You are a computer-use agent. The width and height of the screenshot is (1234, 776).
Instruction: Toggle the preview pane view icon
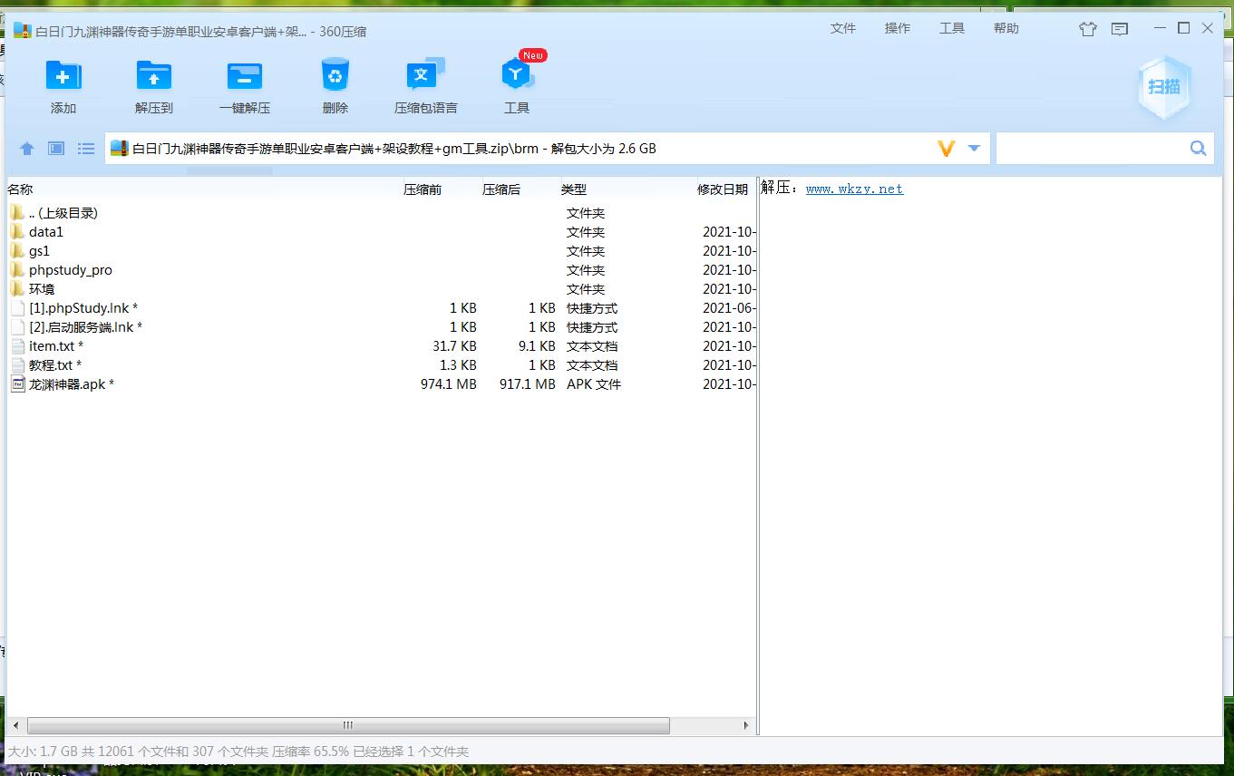(x=56, y=149)
